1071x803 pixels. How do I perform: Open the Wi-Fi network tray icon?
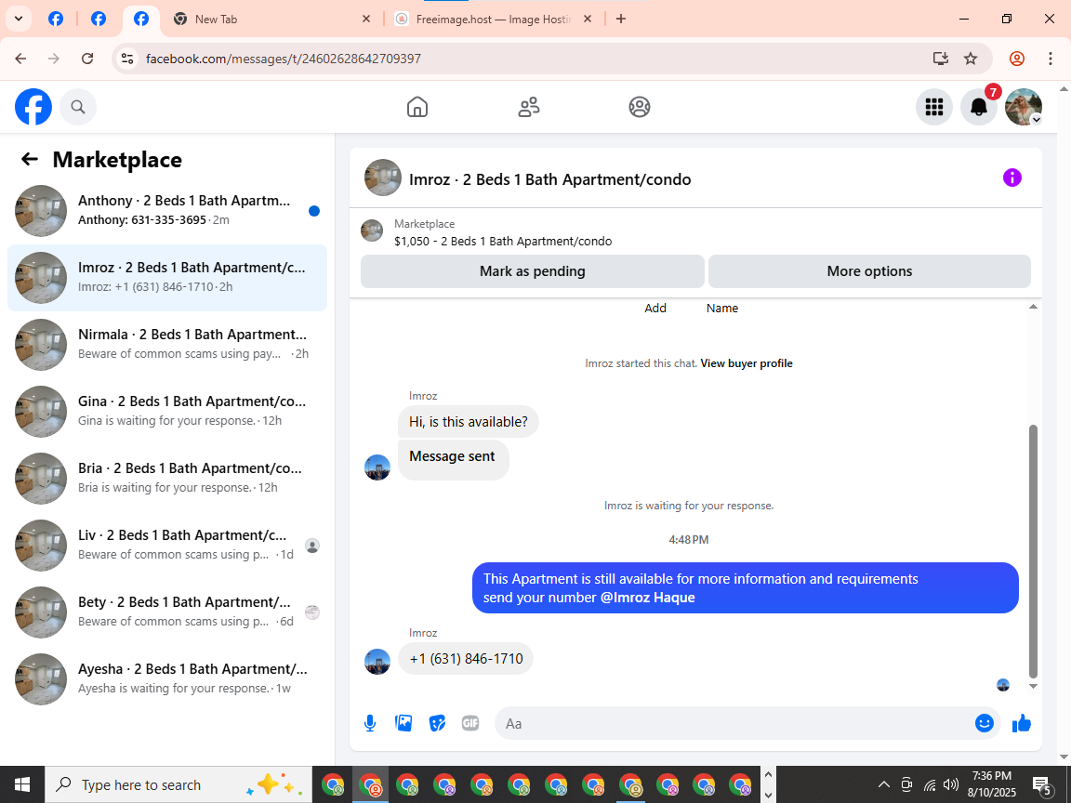(x=929, y=784)
